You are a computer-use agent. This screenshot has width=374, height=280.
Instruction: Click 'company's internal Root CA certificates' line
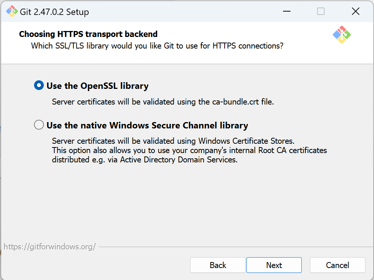coord(189,150)
